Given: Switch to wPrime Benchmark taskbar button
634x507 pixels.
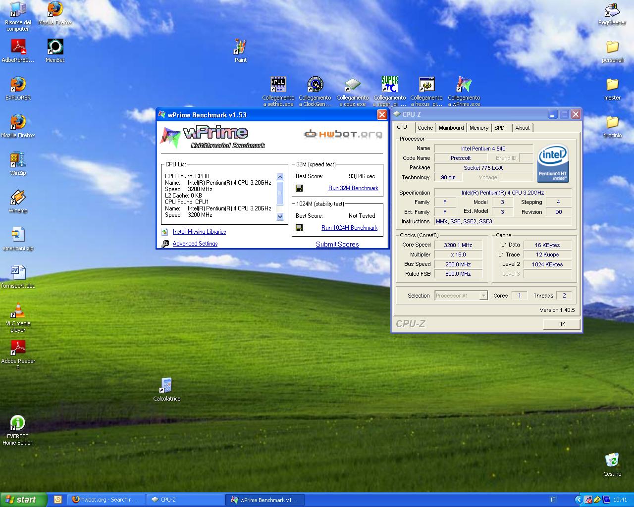Looking at the screenshot, I should point(265,500).
